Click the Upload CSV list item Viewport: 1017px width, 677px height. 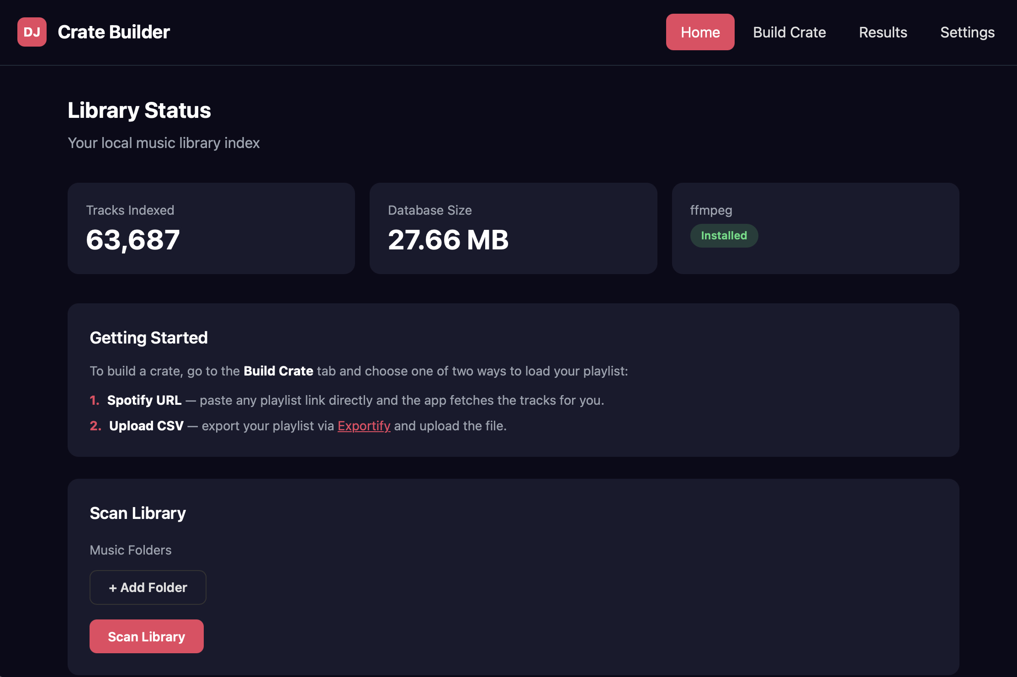click(146, 425)
